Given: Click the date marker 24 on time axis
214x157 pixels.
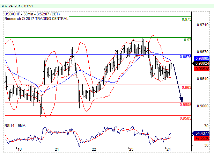Looking at the screenshot, I should pos(169,149).
